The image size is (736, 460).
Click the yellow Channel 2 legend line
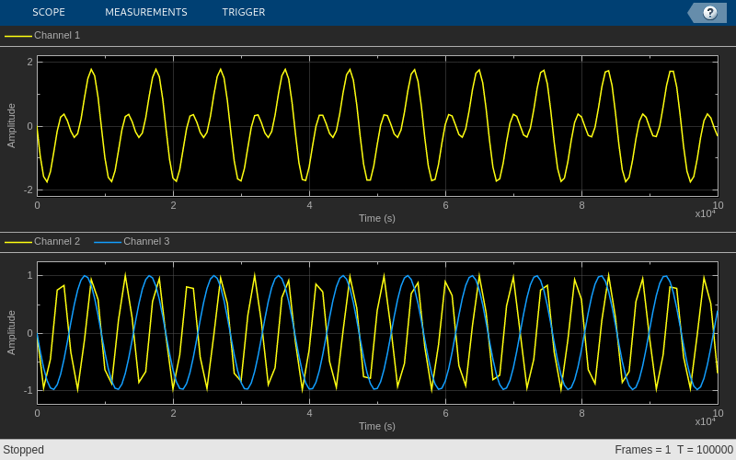(x=18, y=242)
